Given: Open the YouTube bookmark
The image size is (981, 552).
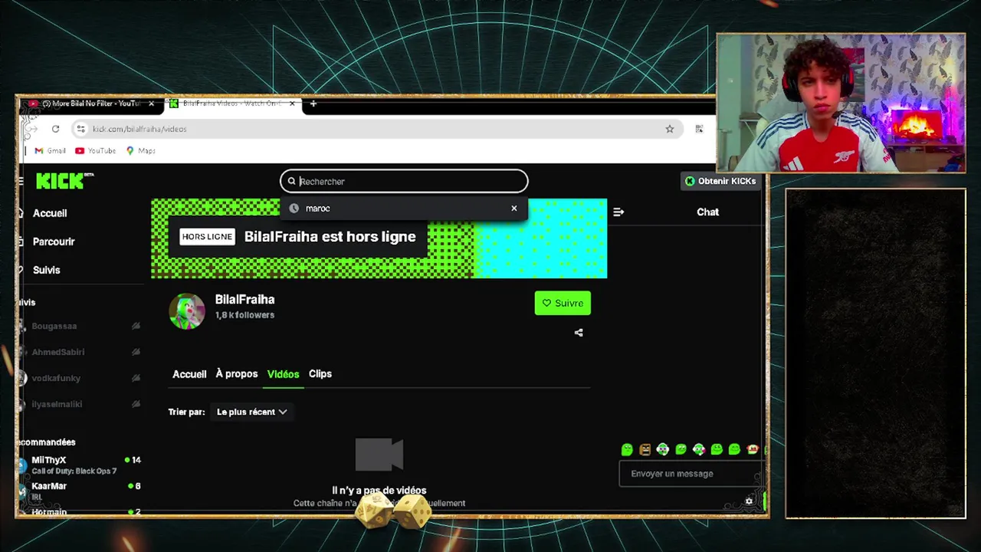Looking at the screenshot, I should 96,151.
